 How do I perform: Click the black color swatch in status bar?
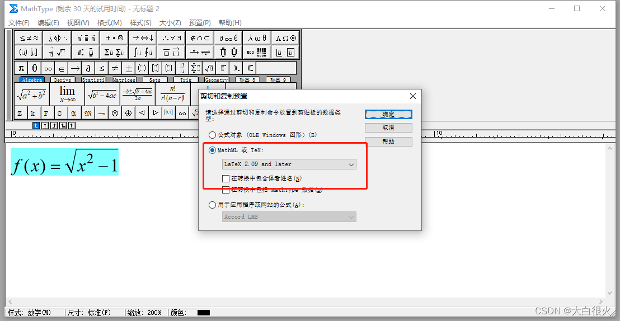203,313
